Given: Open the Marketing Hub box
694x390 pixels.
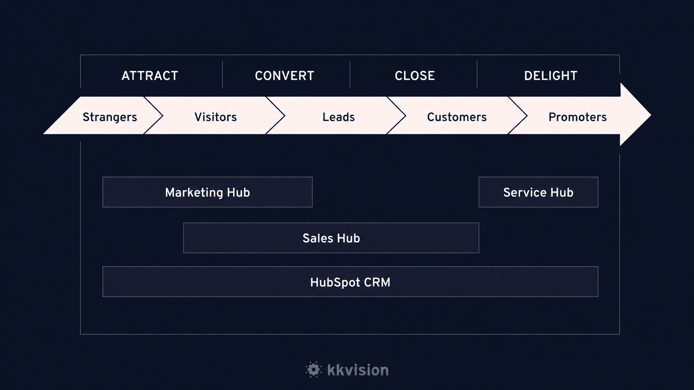Looking at the screenshot, I should (208, 192).
